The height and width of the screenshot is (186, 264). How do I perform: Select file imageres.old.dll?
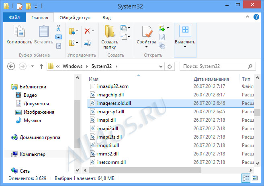click(171, 103)
